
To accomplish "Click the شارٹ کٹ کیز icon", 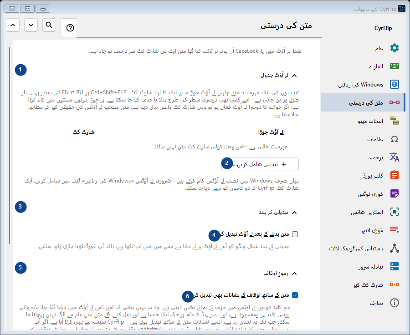I will pyautogui.click(x=395, y=284).
